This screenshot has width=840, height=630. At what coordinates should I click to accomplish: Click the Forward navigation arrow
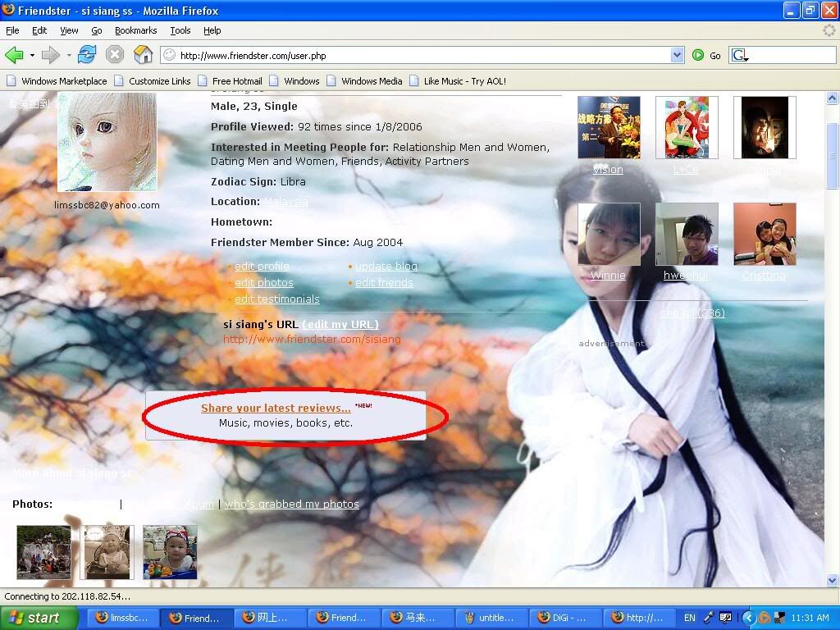[51, 55]
